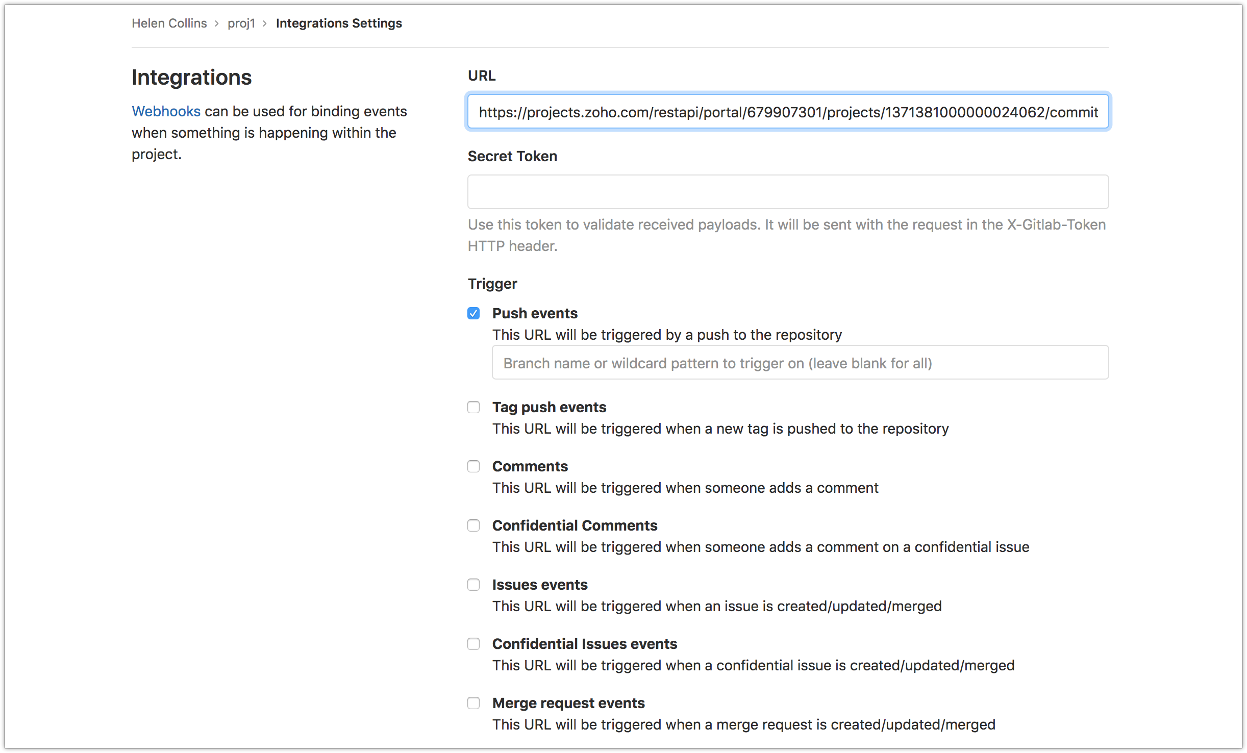The image size is (1247, 753).
Task: Check the Merge request events checkbox
Action: 473,703
